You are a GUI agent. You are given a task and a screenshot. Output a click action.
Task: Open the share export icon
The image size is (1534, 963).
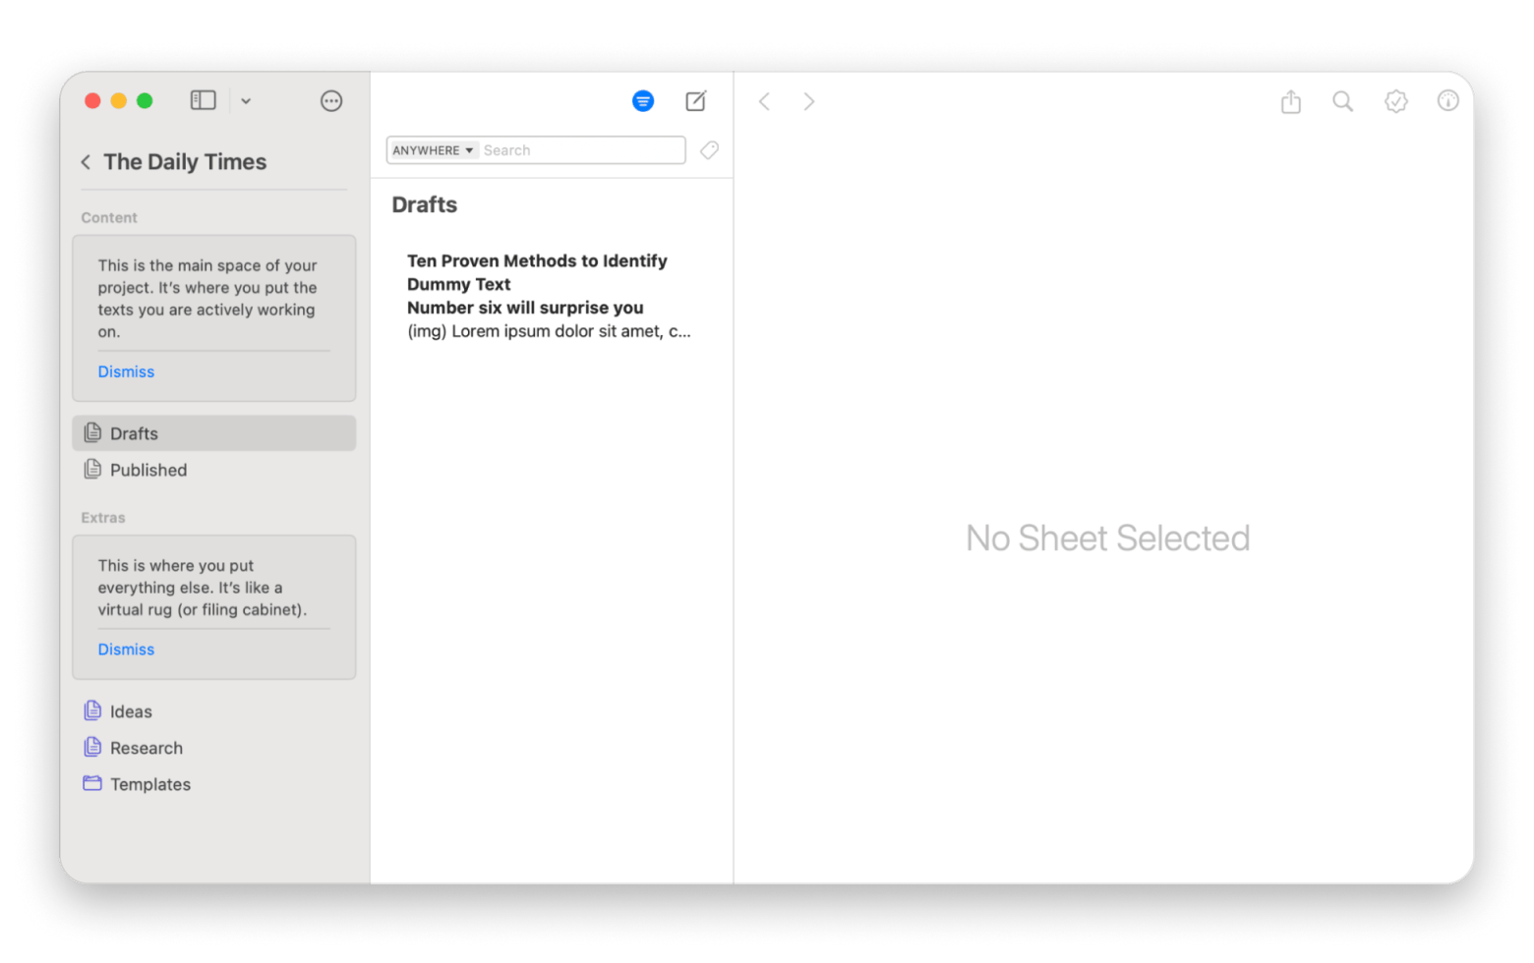coord(1291,102)
